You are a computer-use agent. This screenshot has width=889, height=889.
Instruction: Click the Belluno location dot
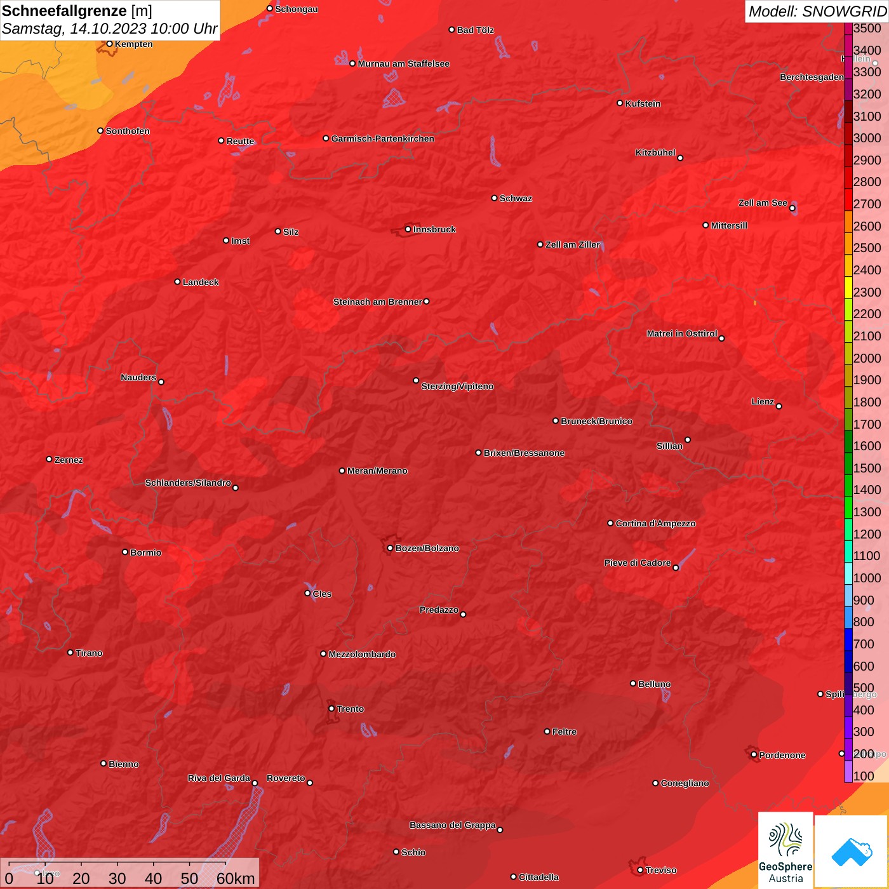pyautogui.click(x=632, y=683)
